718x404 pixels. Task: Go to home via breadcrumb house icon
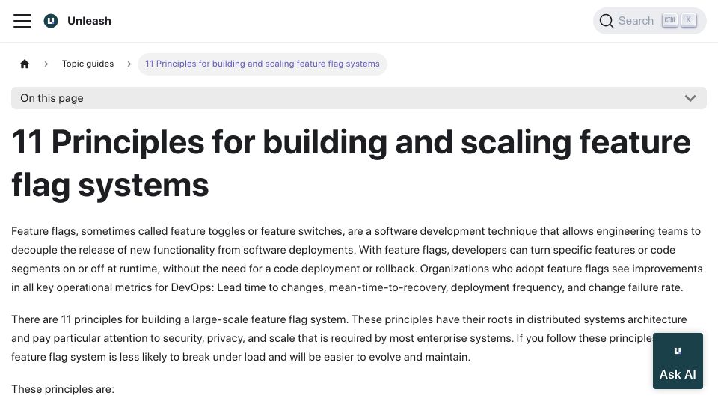25,64
